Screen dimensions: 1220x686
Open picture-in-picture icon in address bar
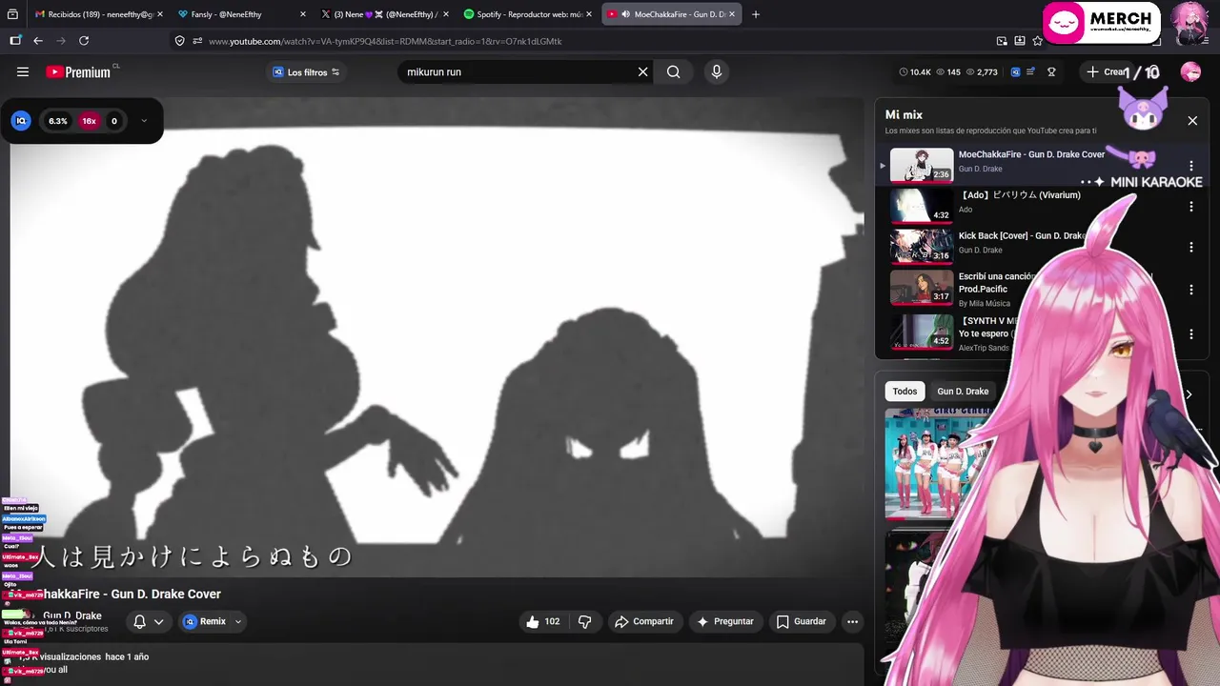(1002, 41)
